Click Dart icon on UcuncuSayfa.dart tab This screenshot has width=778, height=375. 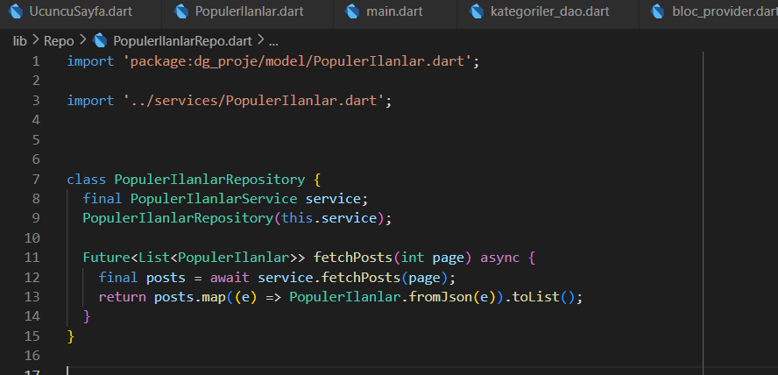(x=16, y=11)
